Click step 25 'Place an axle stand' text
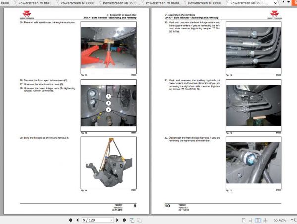297x224 pixels. tap(48, 22)
